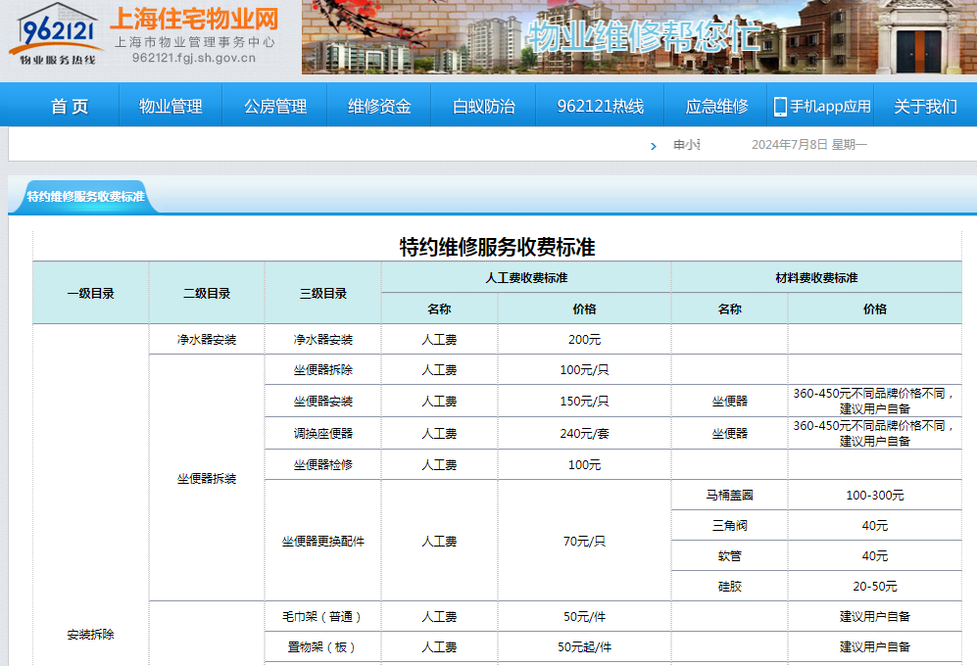This screenshot has width=977, height=666.
Task: Click the scrolling notice text next to the date
Action: point(687,145)
